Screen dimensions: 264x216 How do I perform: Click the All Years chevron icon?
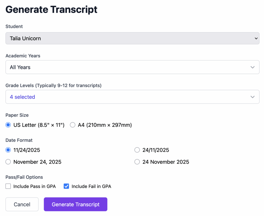pyautogui.click(x=253, y=67)
